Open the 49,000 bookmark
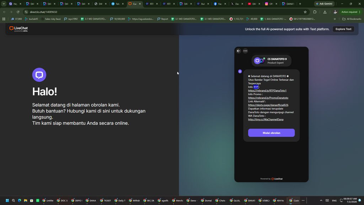 (x=252, y=19)
